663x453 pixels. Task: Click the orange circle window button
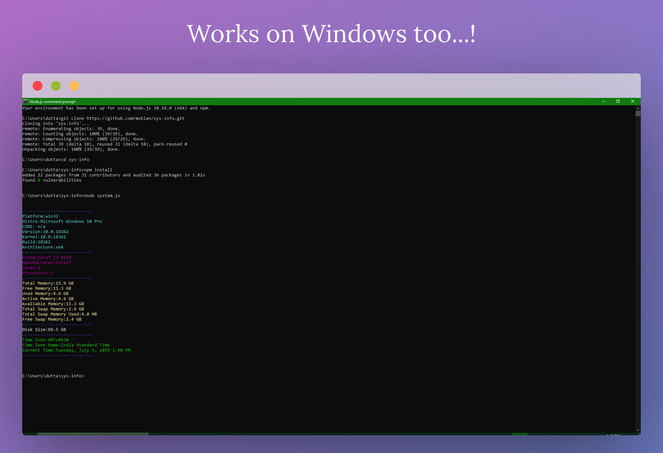point(74,86)
